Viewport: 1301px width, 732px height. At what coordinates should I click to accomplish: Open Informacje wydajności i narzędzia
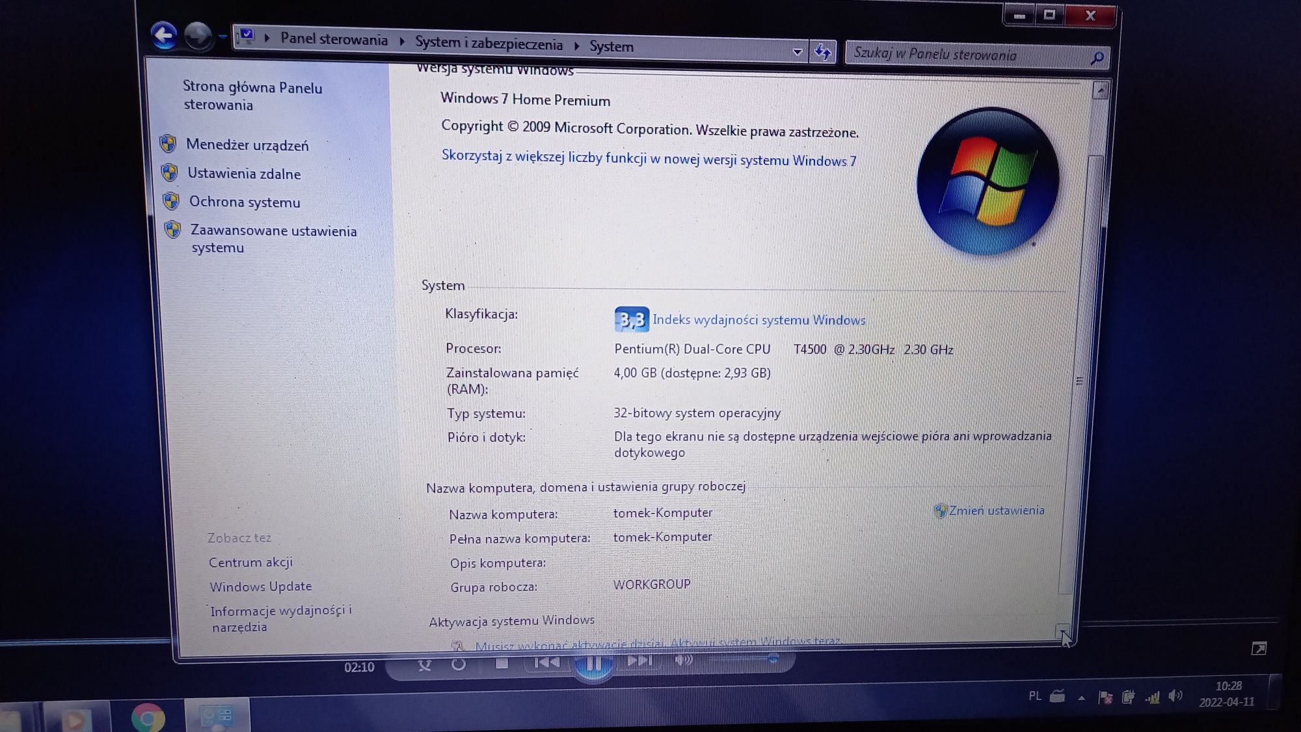[x=280, y=619]
